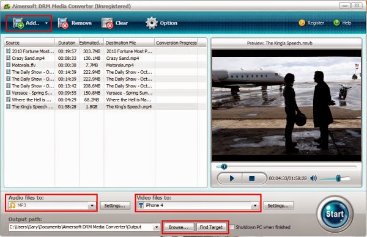This screenshot has height=237, width=367.
Task: Open audio Settings next to MP3
Action: 115,206
